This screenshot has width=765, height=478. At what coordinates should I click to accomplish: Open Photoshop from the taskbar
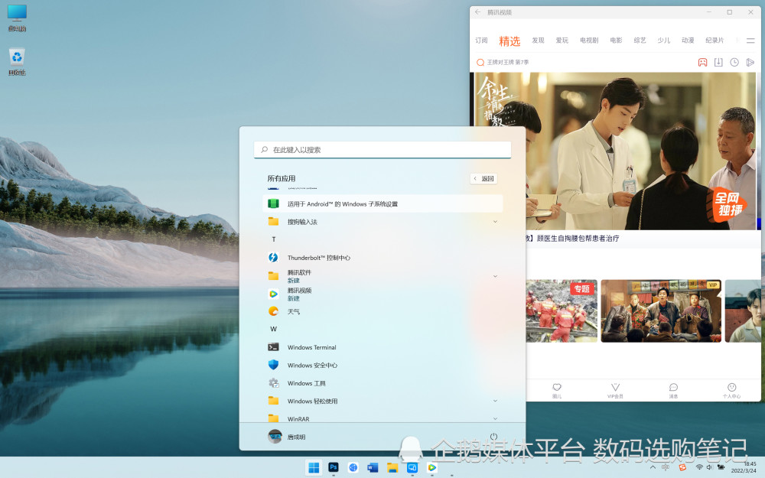pos(334,467)
